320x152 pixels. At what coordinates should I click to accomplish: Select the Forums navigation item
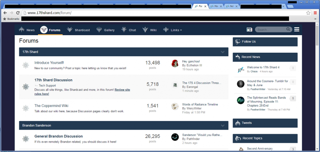pos(51,30)
